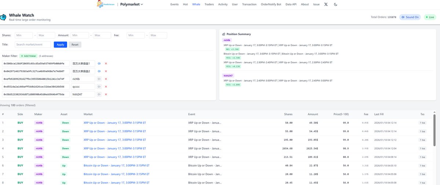440x185 pixels.
Task: Open the Issue page
Action: click(x=316, y=4)
